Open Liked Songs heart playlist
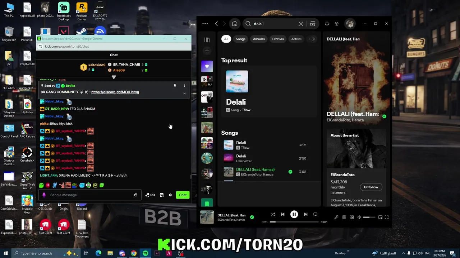 pyautogui.click(x=207, y=66)
